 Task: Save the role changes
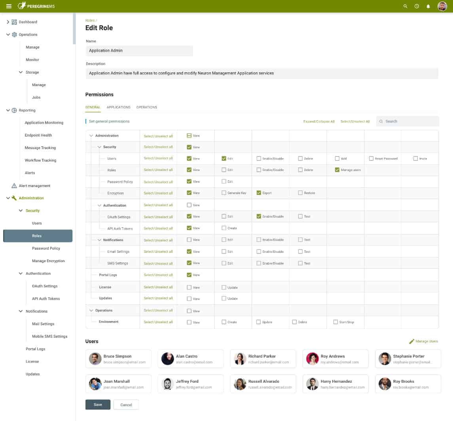pos(98,404)
